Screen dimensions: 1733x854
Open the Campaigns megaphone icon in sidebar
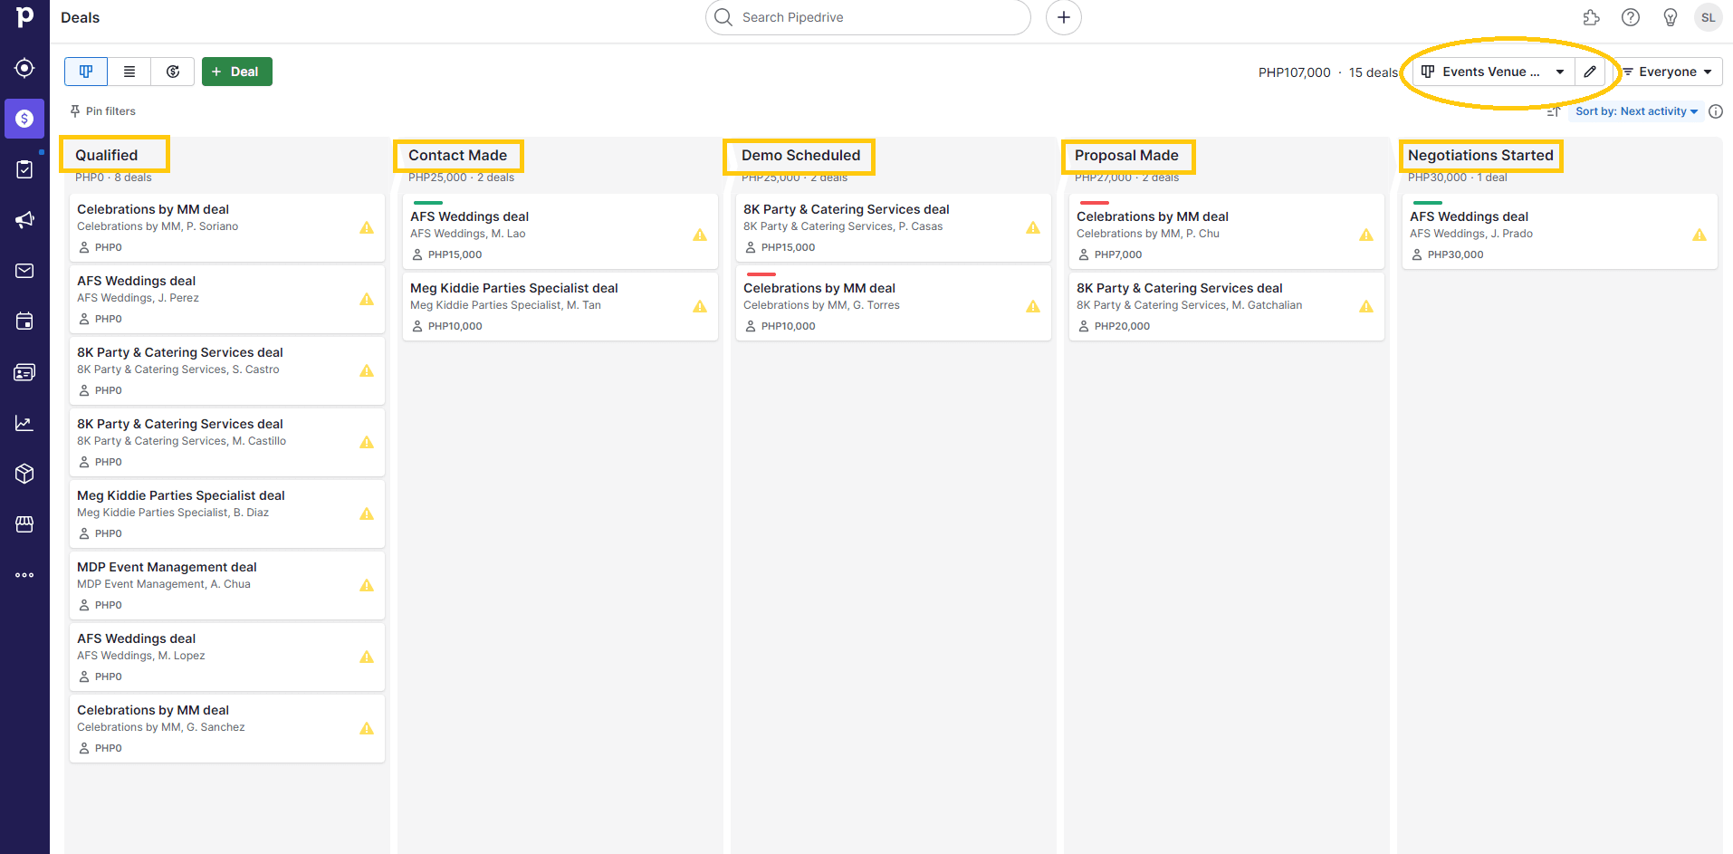(24, 220)
